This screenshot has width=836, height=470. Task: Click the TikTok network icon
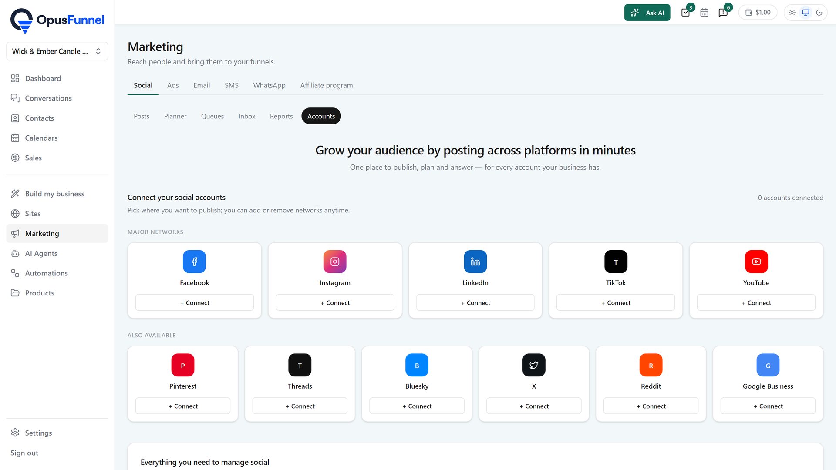click(616, 262)
